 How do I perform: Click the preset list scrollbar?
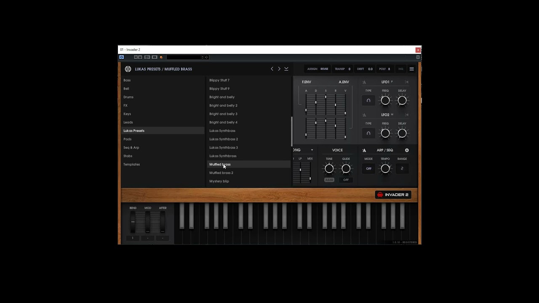pos(291,132)
